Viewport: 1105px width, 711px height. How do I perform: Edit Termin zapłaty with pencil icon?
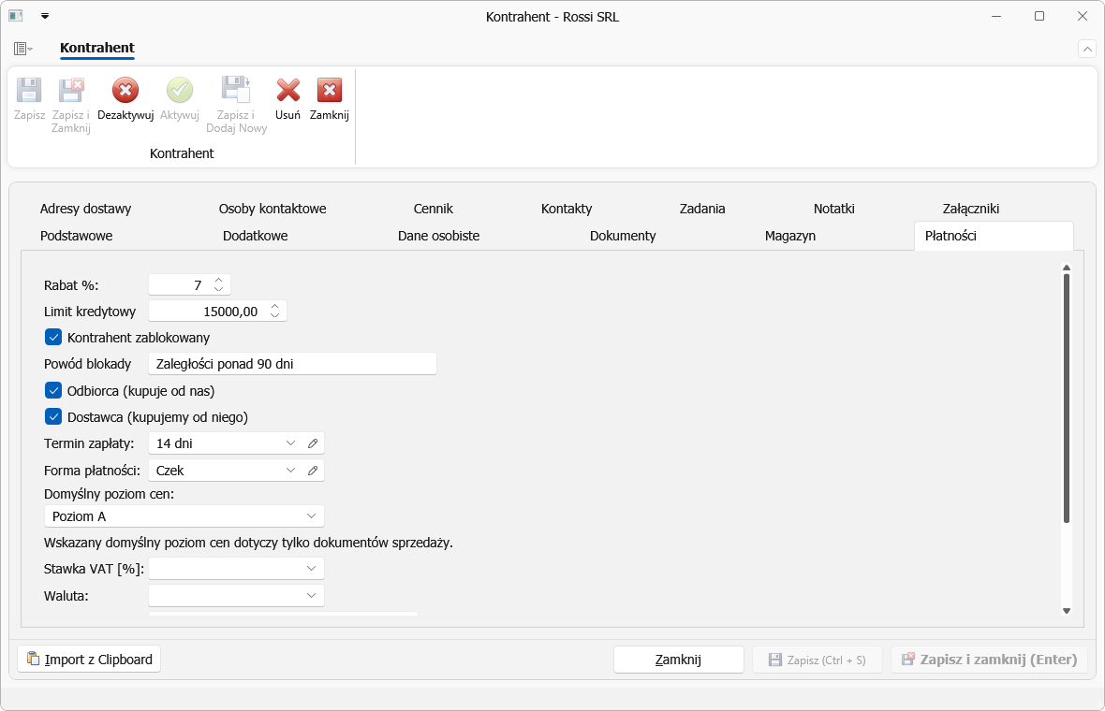313,443
